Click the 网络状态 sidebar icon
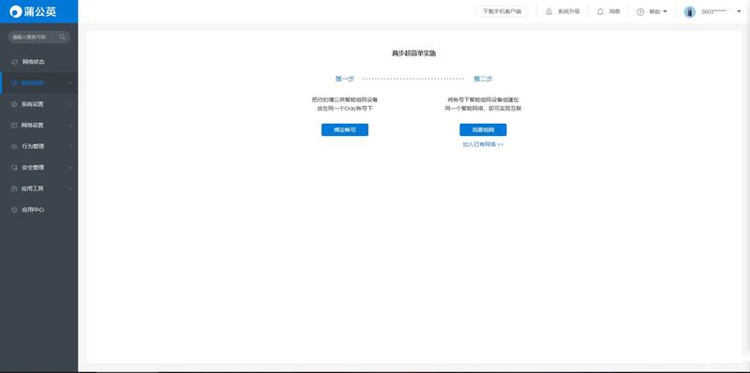 (14, 62)
